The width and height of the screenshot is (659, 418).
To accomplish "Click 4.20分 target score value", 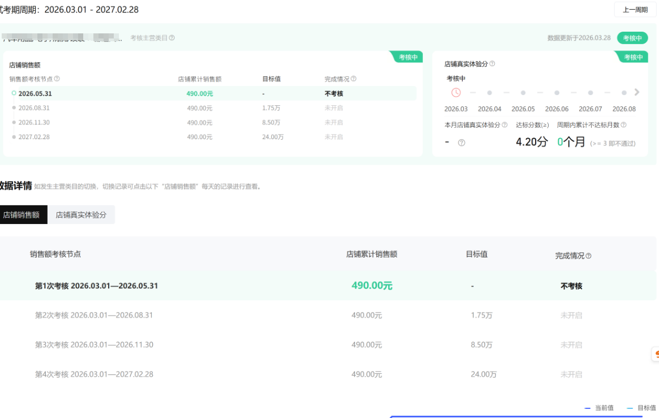I will [532, 142].
